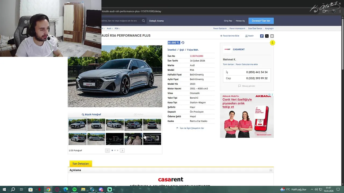Open Windows Start menu
The height and width of the screenshot is (193, 344).
coord(4,190)
